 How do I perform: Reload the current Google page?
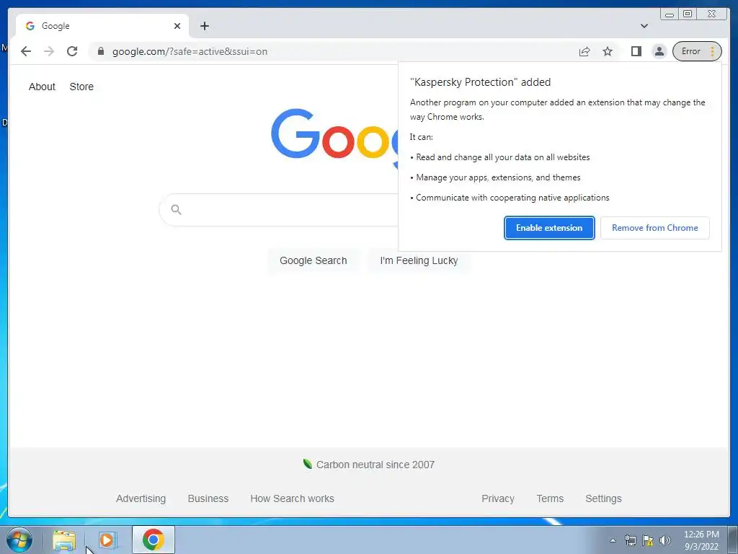pyautogui.click(x=72, y=51)
